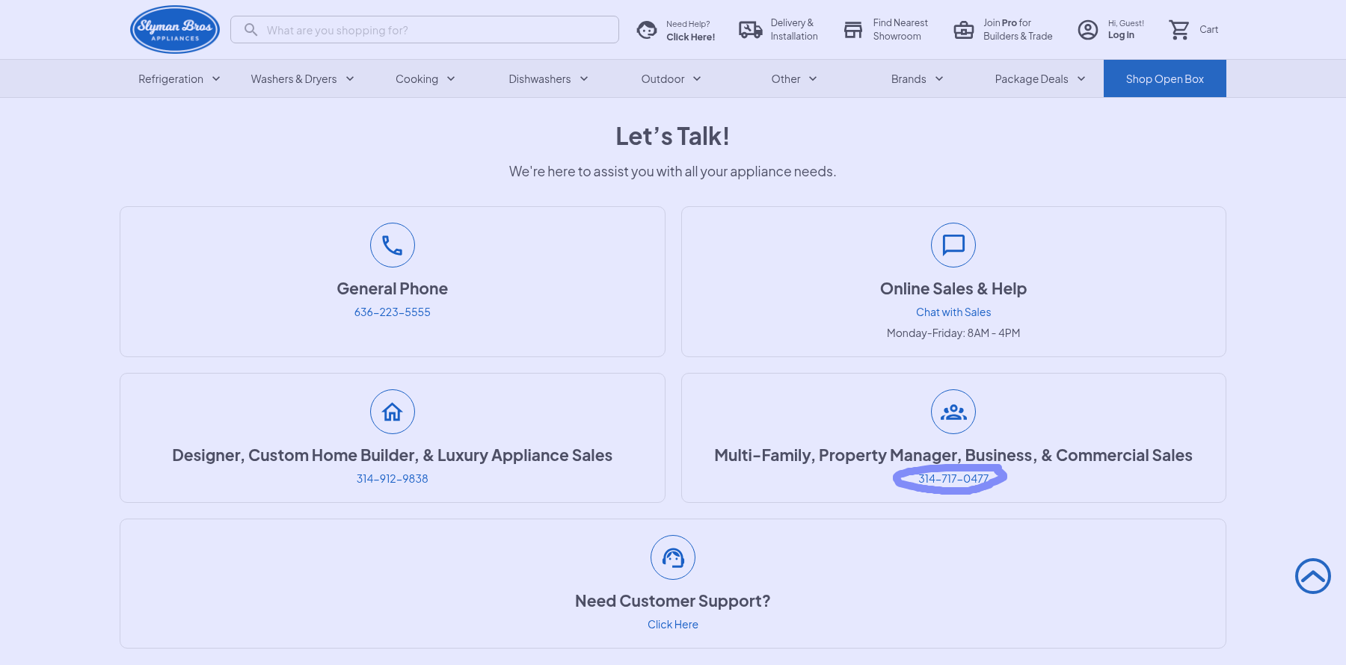Open the shopping cart icon

[x=1179, y=30]
